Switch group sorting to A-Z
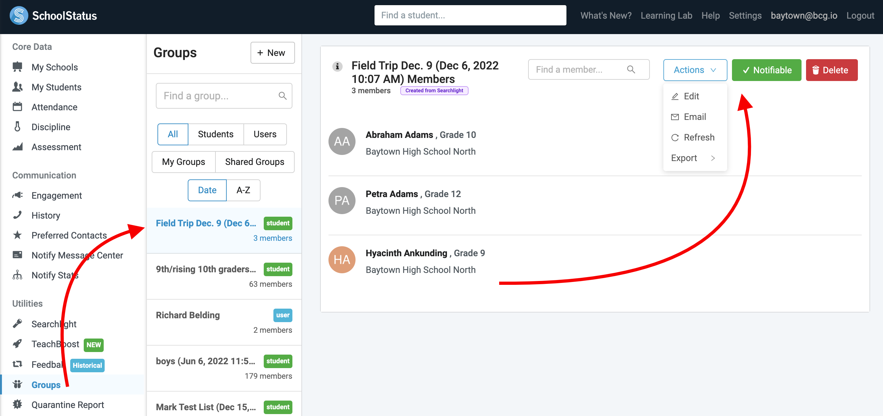This screenshot has height=416, width=883. point(243,190)
